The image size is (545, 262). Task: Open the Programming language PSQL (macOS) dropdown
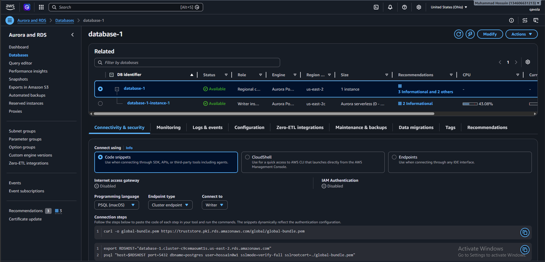(116, 205)
